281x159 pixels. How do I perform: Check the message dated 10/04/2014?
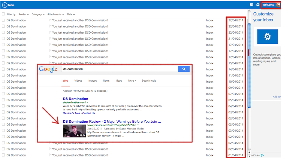[x=3, y=82]
